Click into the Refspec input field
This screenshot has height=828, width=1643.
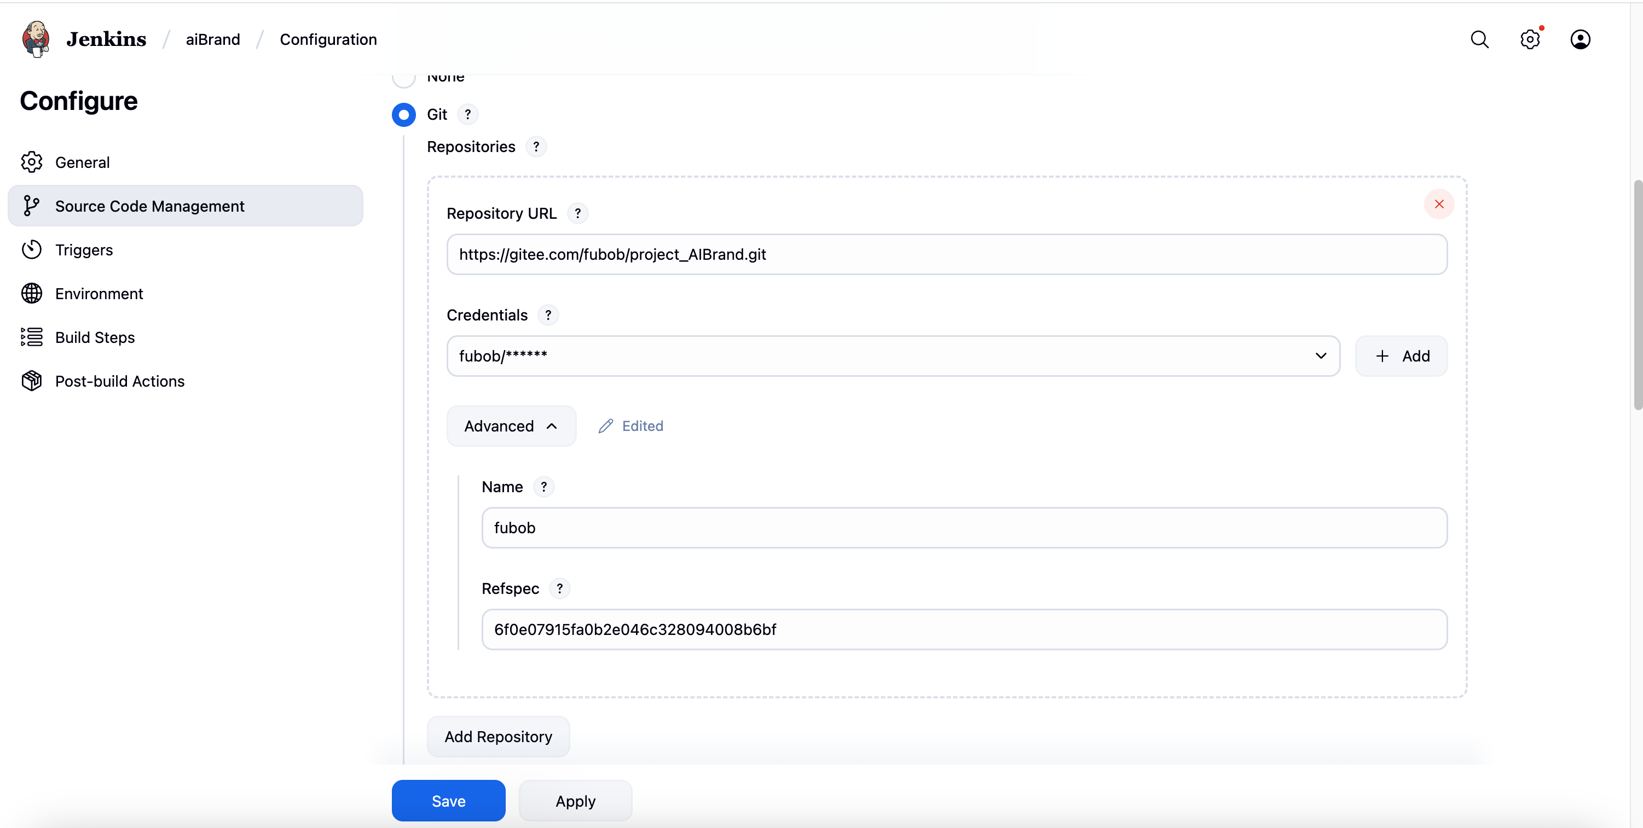(963, 629)
